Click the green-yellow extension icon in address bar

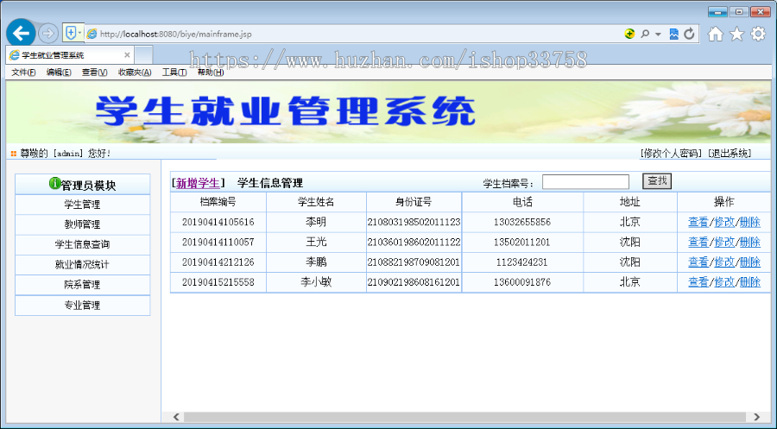click(x=629, y=34)
